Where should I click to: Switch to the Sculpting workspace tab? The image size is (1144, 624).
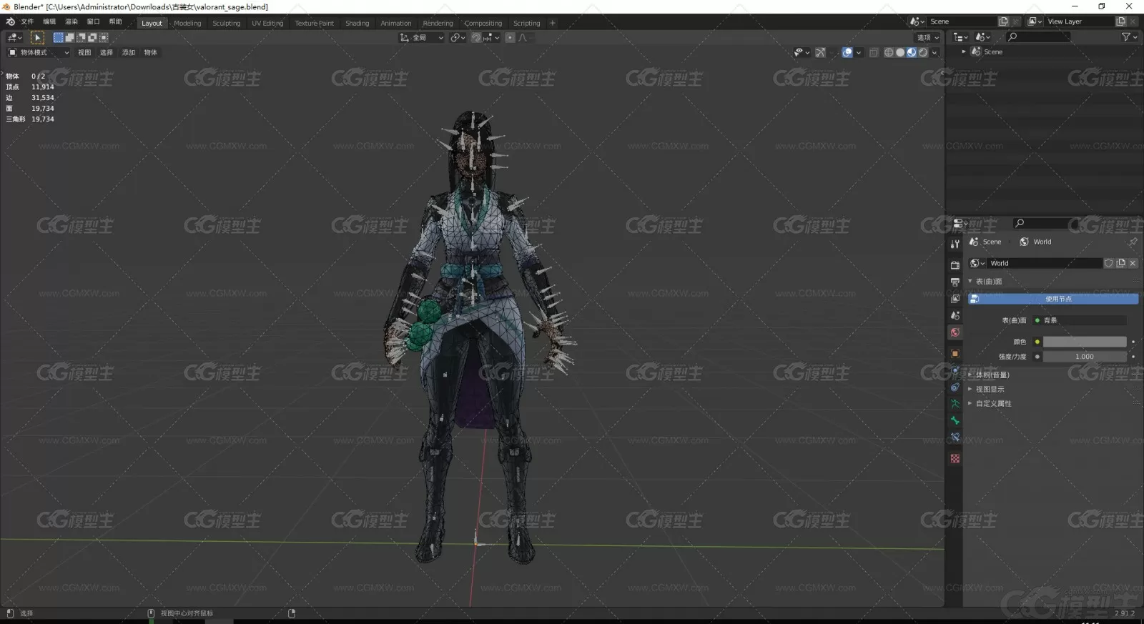tap(226, 23)
